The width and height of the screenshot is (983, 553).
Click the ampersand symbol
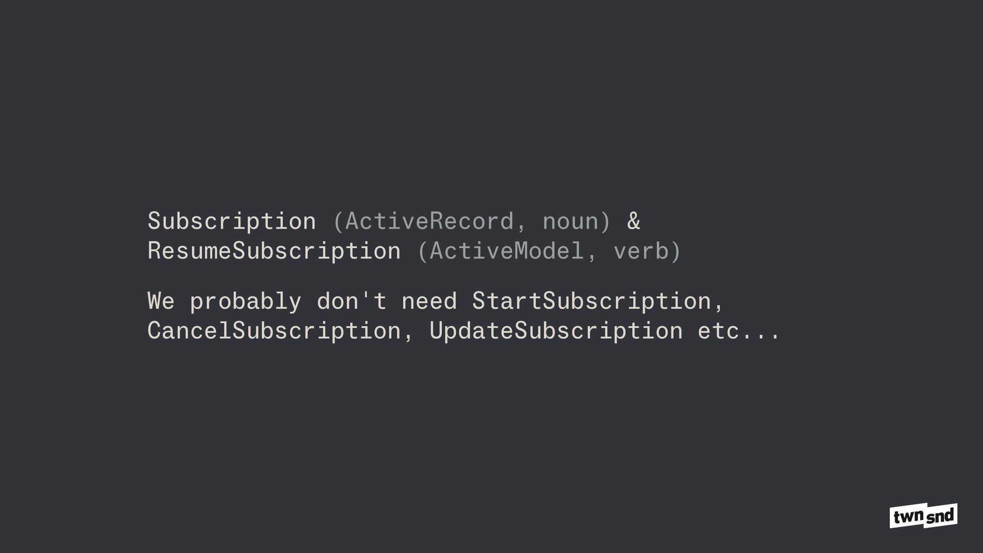tap(633, 221)
